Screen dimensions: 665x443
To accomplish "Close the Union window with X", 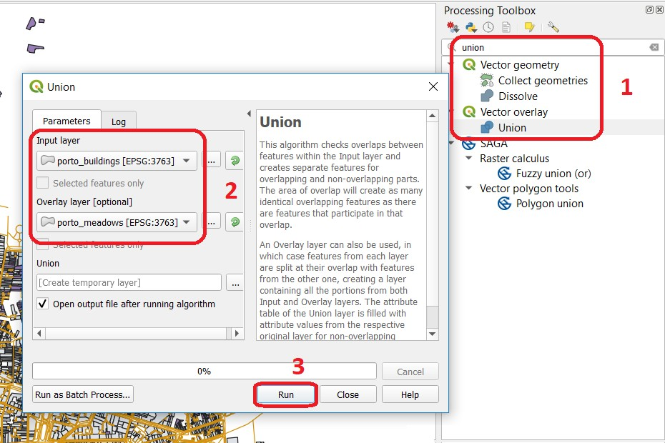I will click(433, 87).
